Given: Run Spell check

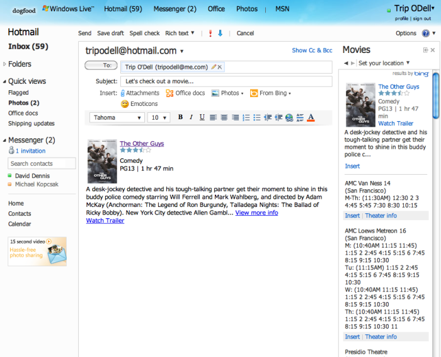Looking at the screenshot, I should click(144, 33).
